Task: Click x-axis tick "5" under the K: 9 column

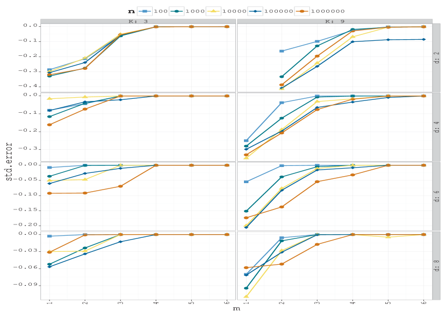Action: [x=389, y=303]
